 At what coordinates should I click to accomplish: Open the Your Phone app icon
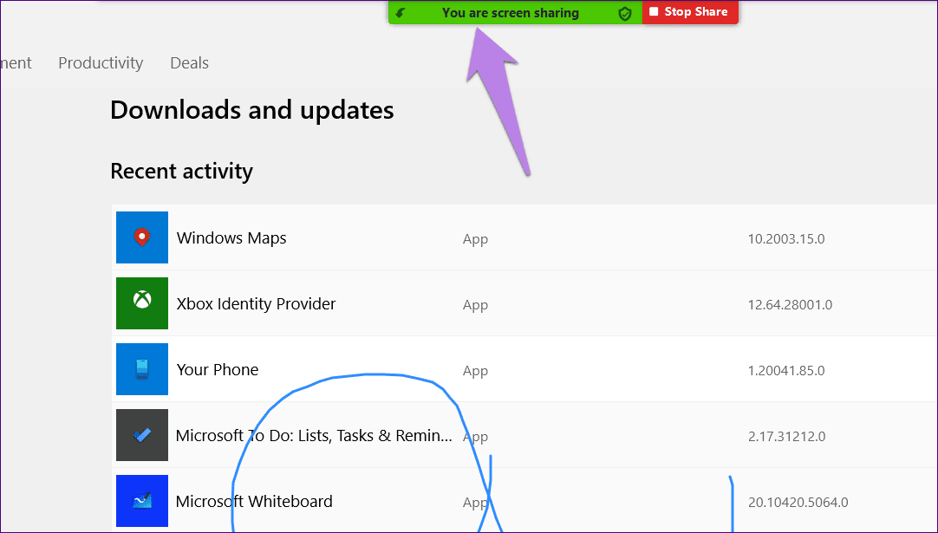click(142, 369)
